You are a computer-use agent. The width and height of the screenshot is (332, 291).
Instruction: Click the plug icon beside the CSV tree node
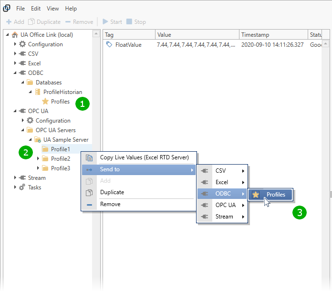tap(22, 53)
